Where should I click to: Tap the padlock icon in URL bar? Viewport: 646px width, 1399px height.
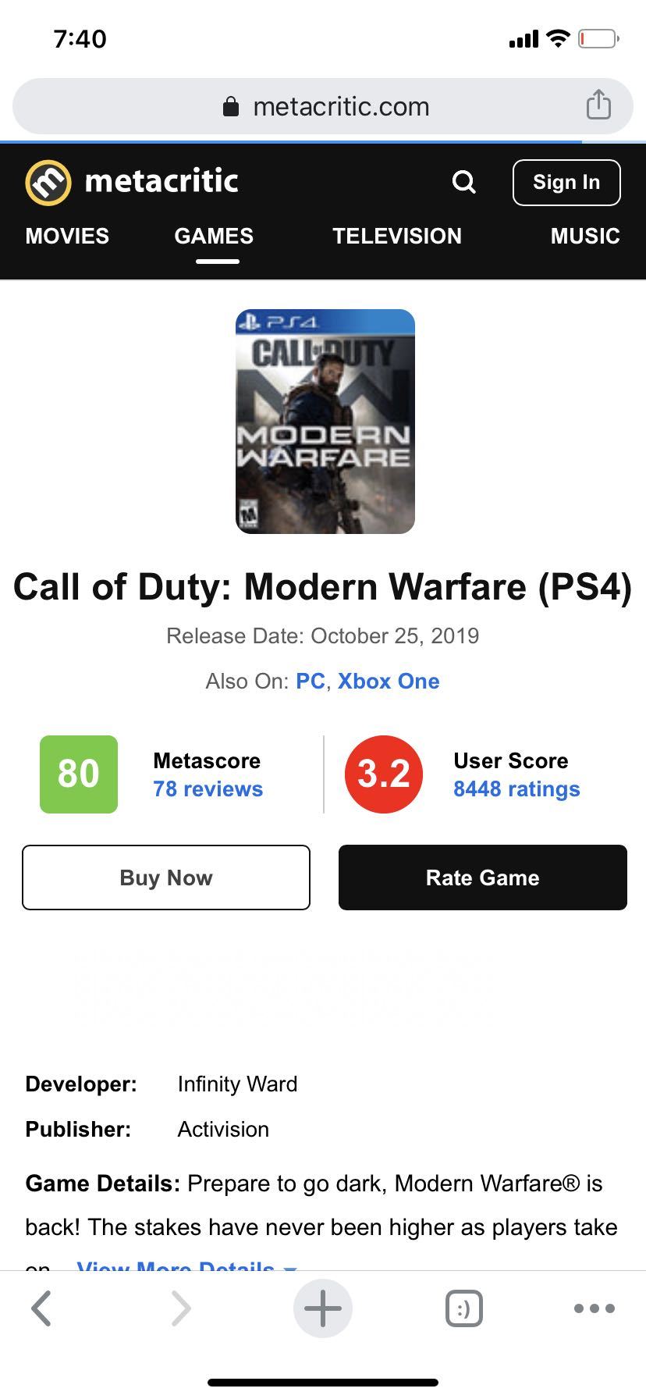tap(231, 106)
